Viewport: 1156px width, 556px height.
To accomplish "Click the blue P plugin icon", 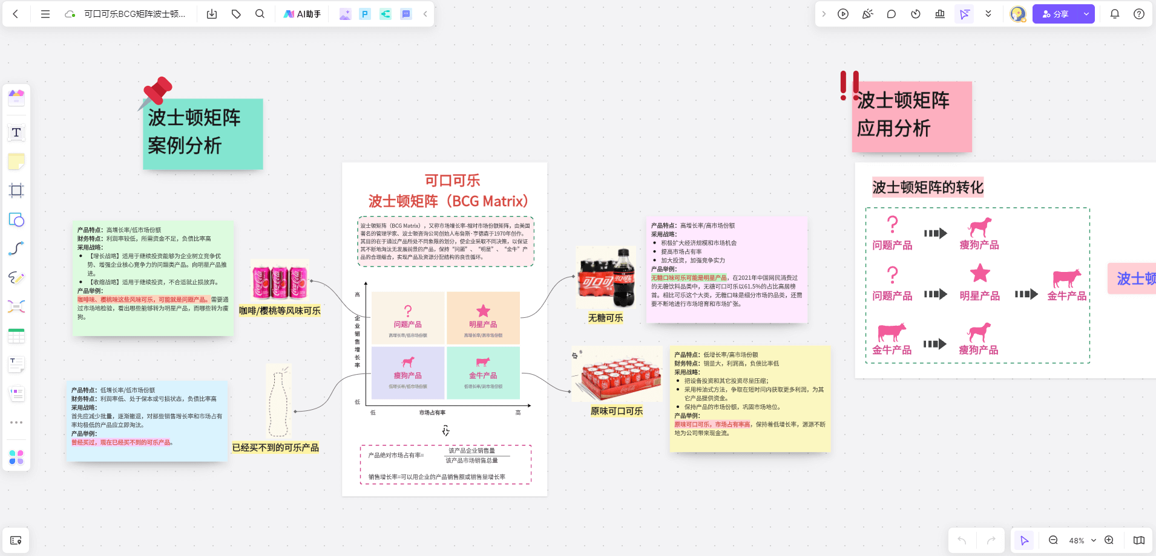I will tap(365, 14).
